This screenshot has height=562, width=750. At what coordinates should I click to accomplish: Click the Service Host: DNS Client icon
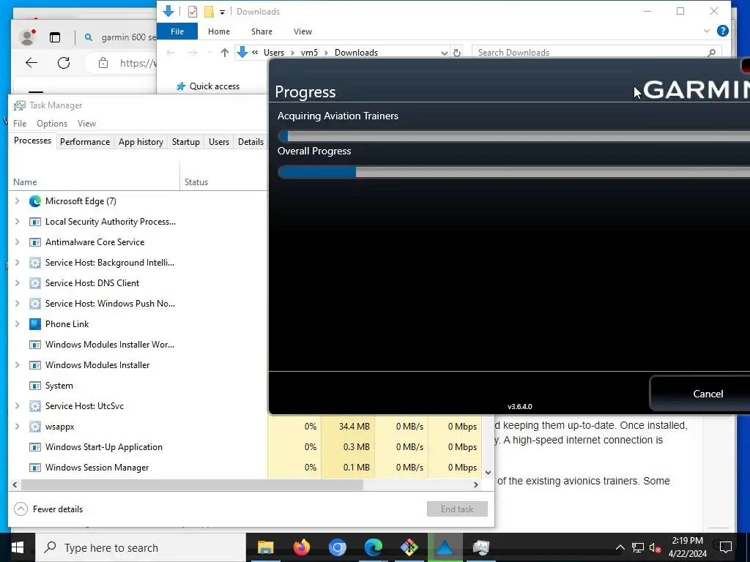35,283
